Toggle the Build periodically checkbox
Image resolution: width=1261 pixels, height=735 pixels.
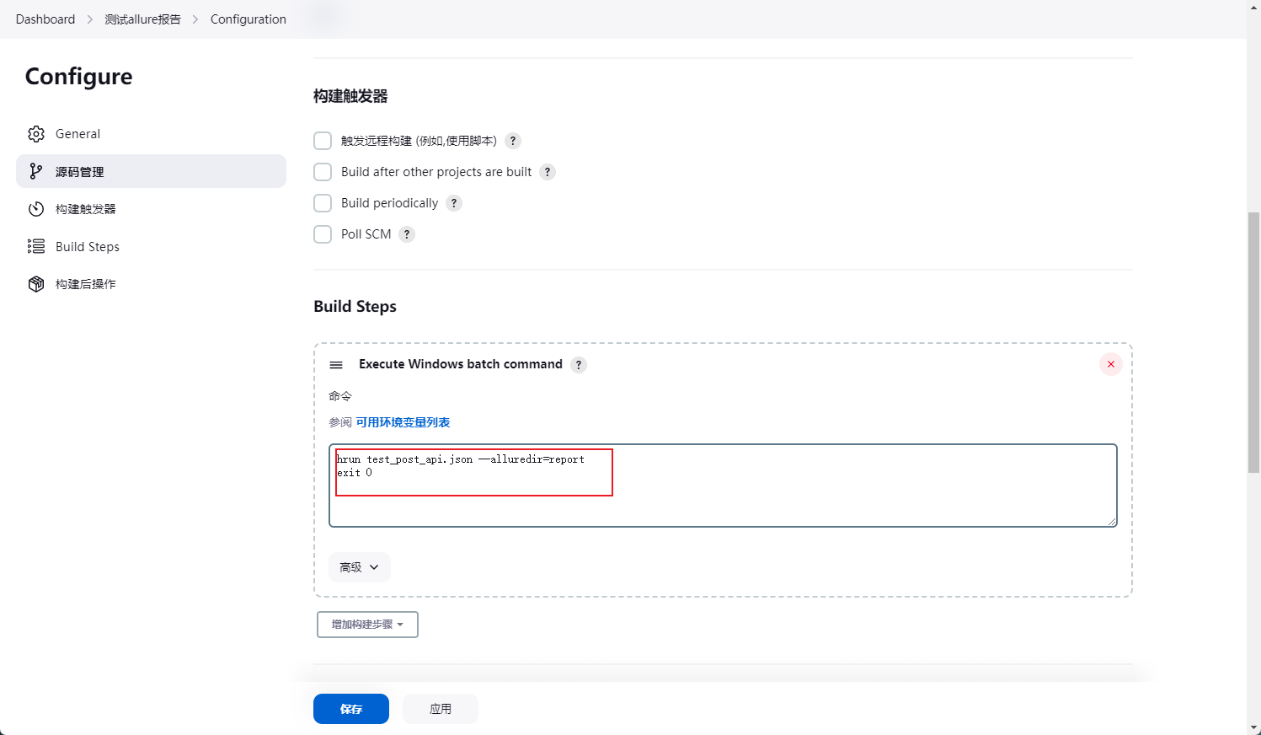323,203
